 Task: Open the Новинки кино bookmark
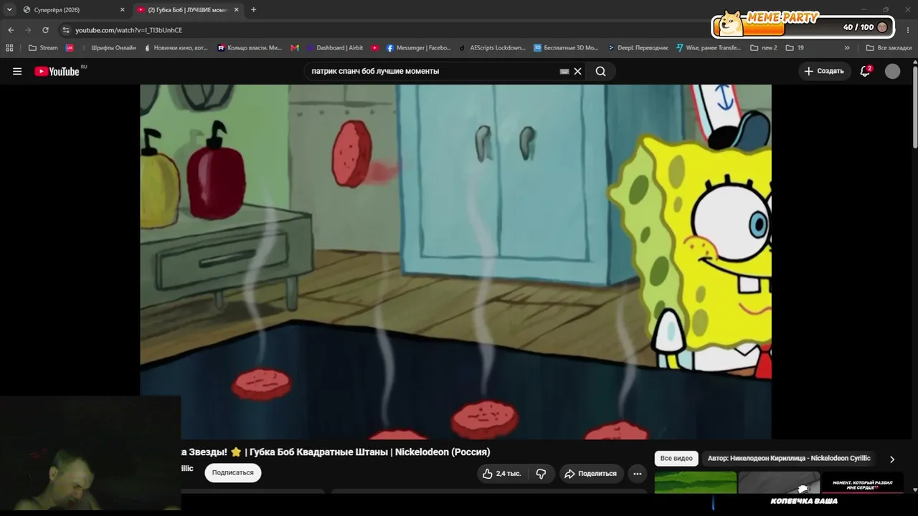pos(176,48)
